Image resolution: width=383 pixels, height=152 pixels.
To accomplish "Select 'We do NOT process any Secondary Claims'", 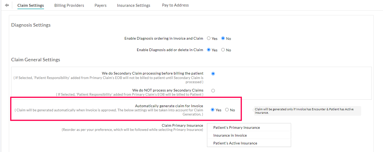I will click(x=213, y=90).
